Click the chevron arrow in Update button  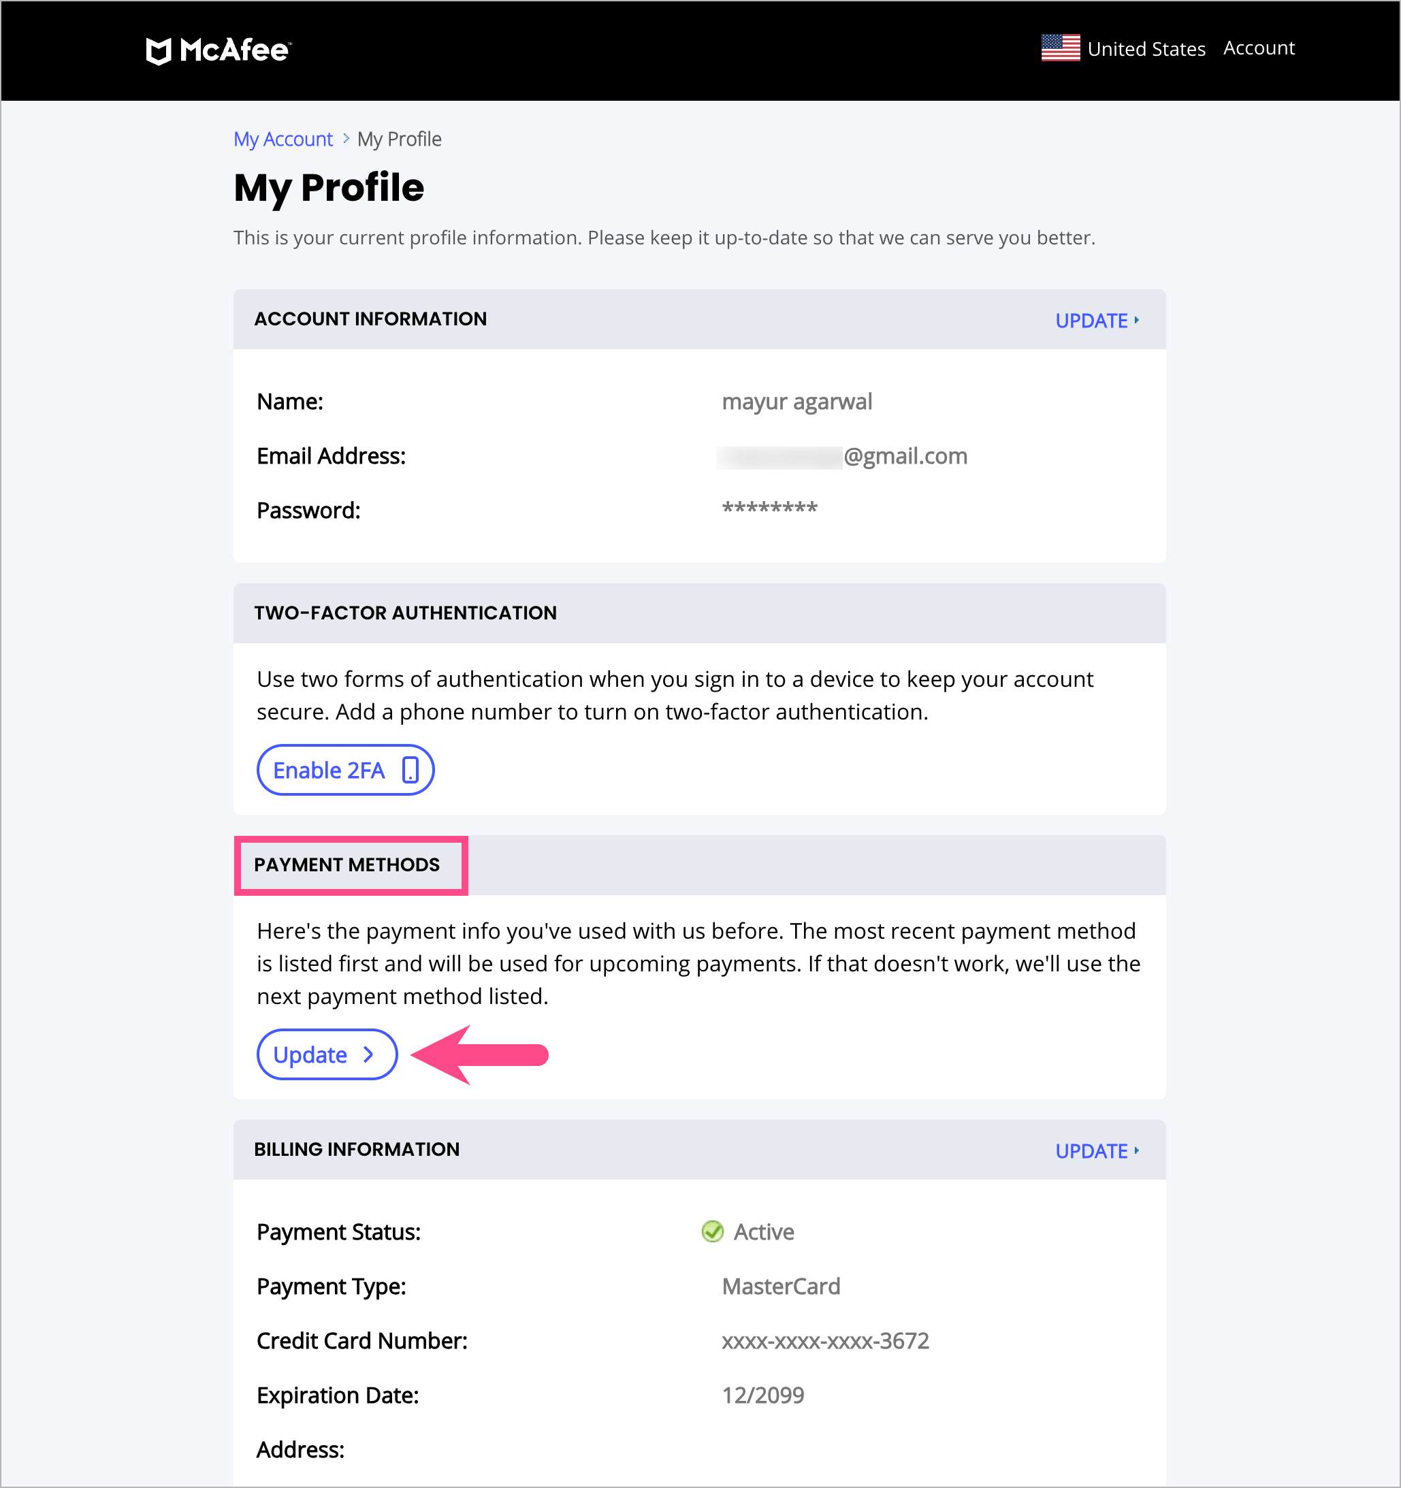368,1054
